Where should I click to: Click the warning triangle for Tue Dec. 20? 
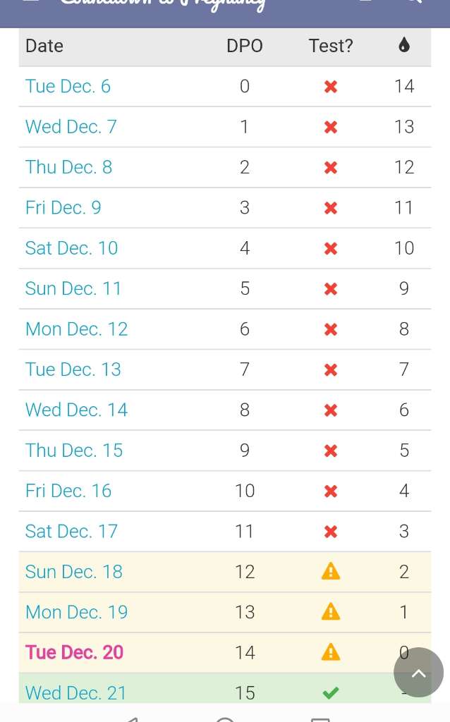point(330,653)
